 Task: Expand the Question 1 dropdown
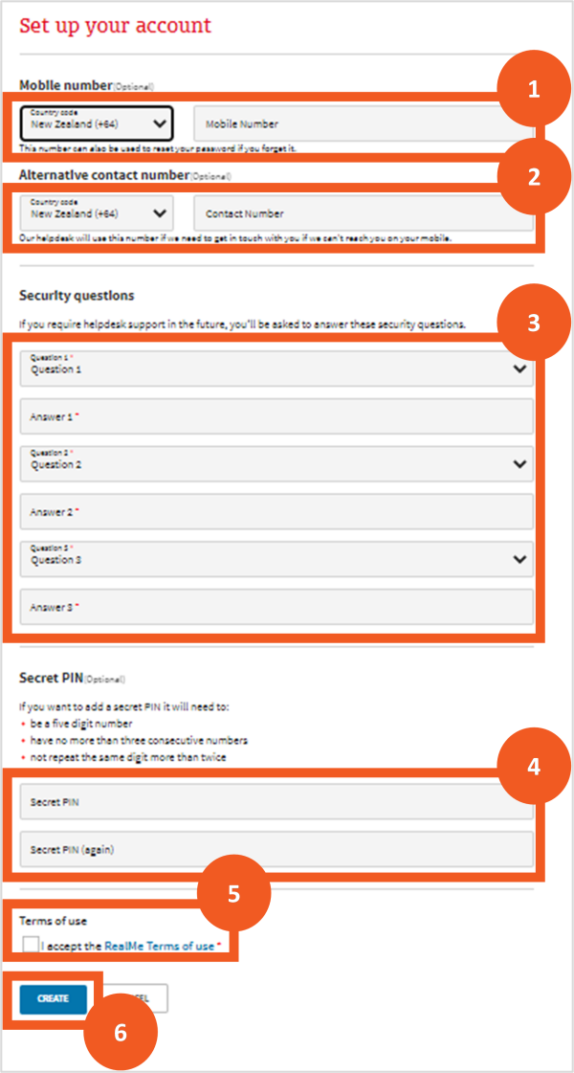(x=276, y=369)
